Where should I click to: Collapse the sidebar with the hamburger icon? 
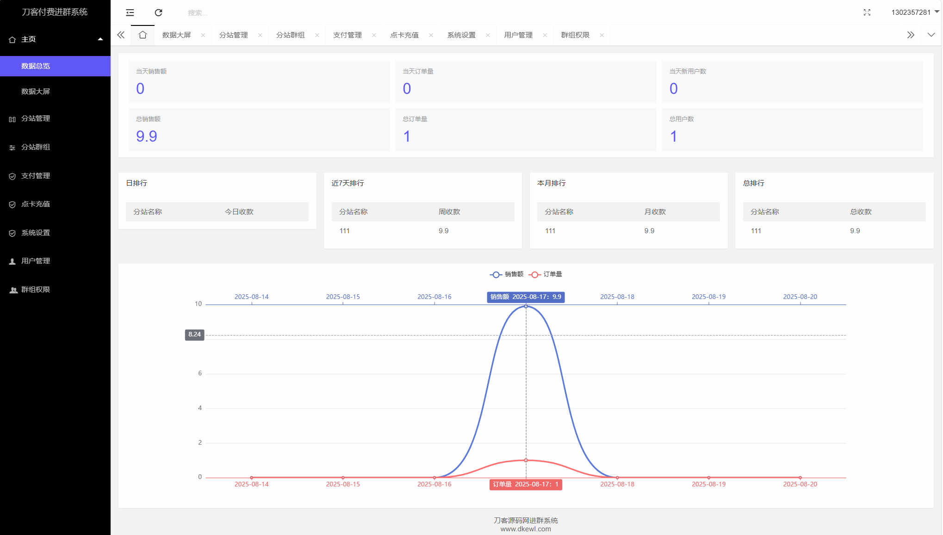tap(130, 12)
